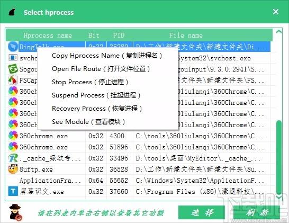
Task: Click the ._cache_ MyEditor process icon
Action: [x=13, y=158]
